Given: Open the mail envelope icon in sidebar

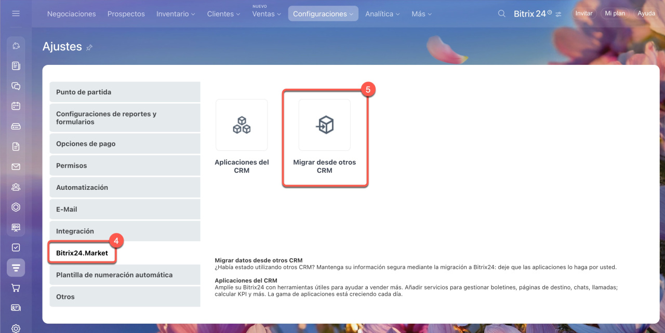Looking at the screenshot, I should (x=16, y=167).
